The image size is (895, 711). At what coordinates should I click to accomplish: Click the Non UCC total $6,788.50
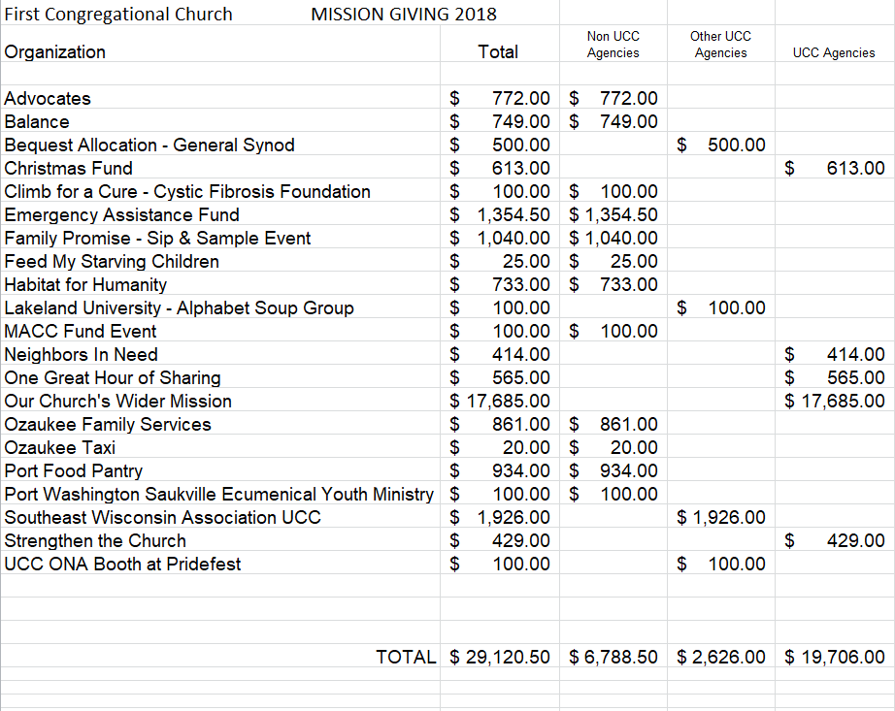tap(613, 657)
